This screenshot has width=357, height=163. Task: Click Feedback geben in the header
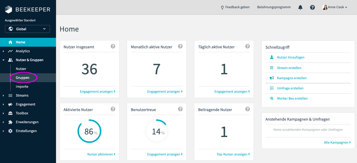pyautogui.click(x=235, y=7)
